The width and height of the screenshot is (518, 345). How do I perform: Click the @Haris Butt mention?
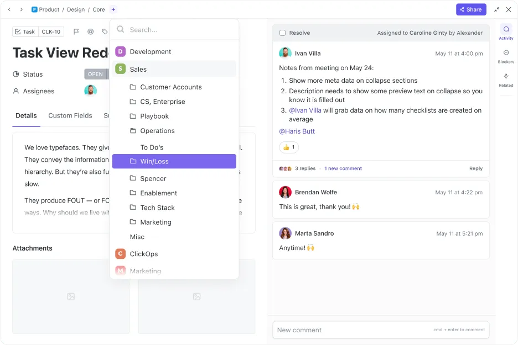[297, 131]
